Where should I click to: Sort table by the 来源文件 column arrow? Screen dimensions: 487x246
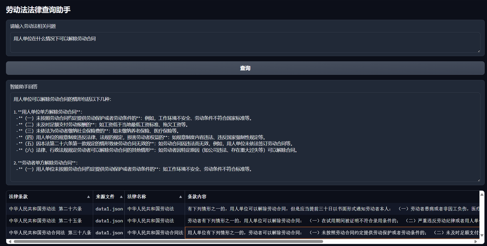[x=121, y=197]
